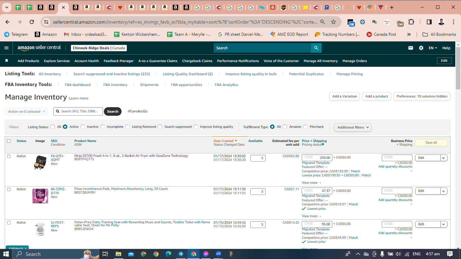The height and width of the screenshot is (259, 461).
Task: Toggle the Chrome side panel icon
Action: [x=429, y=22]
